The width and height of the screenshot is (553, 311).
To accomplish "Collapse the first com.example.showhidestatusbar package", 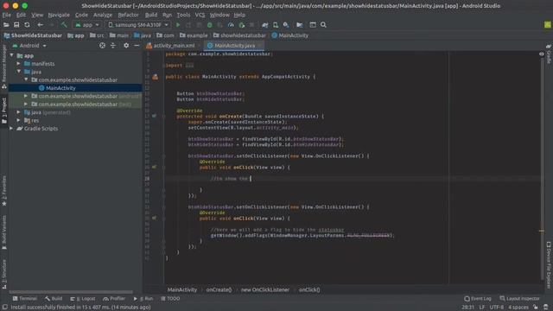I will tap(26, 79).
